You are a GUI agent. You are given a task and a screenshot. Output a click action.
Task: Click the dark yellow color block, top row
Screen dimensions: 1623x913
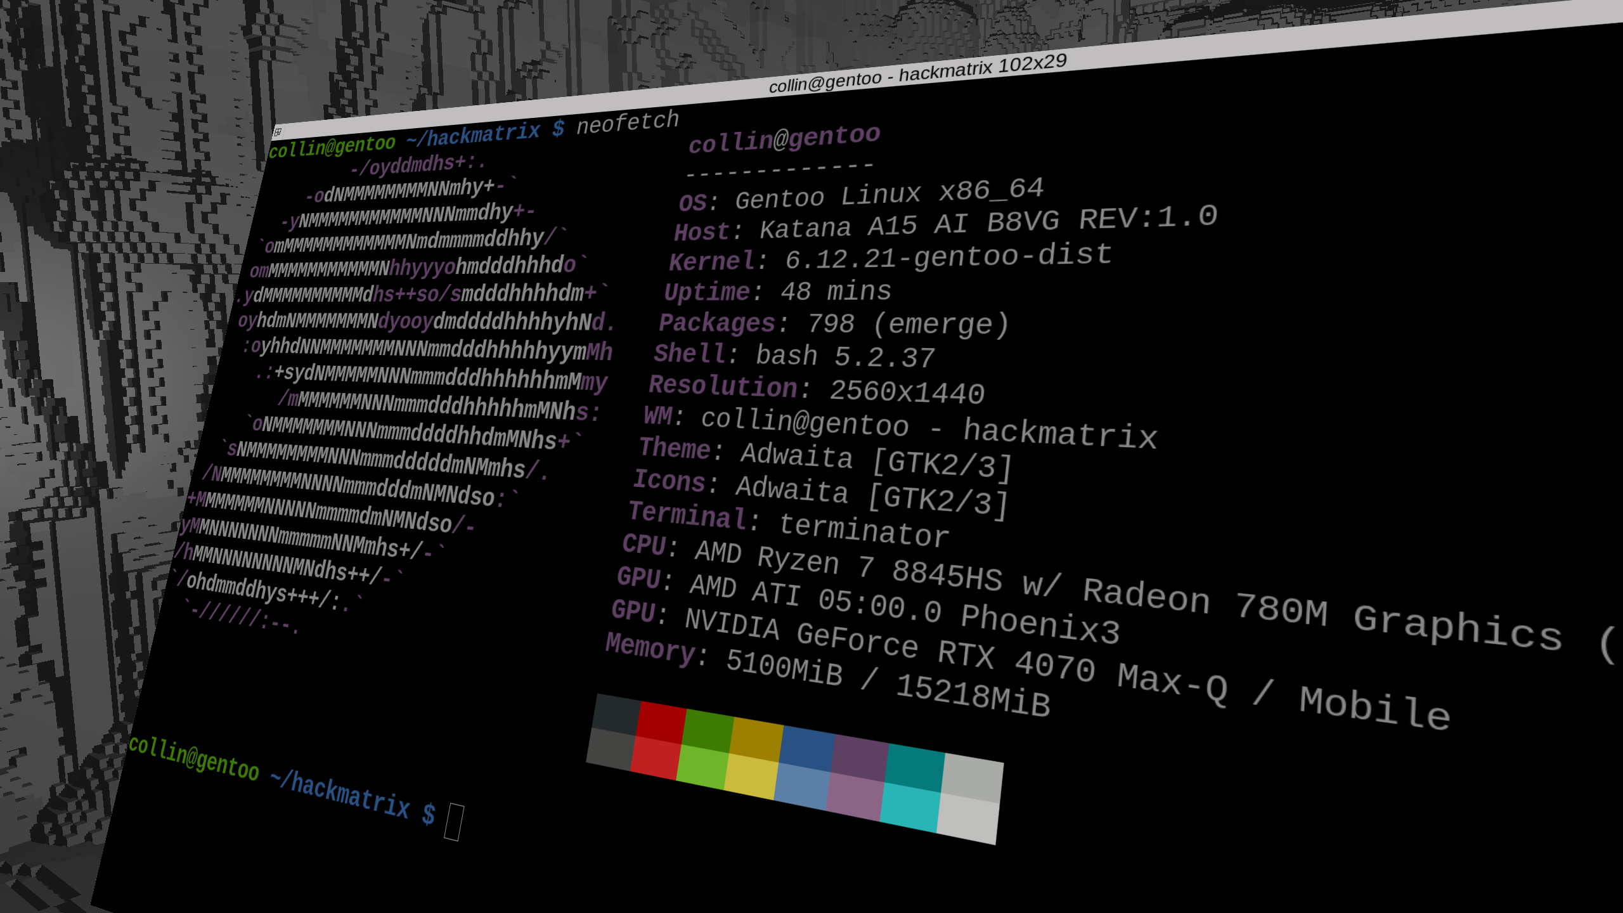click(756, 739)
